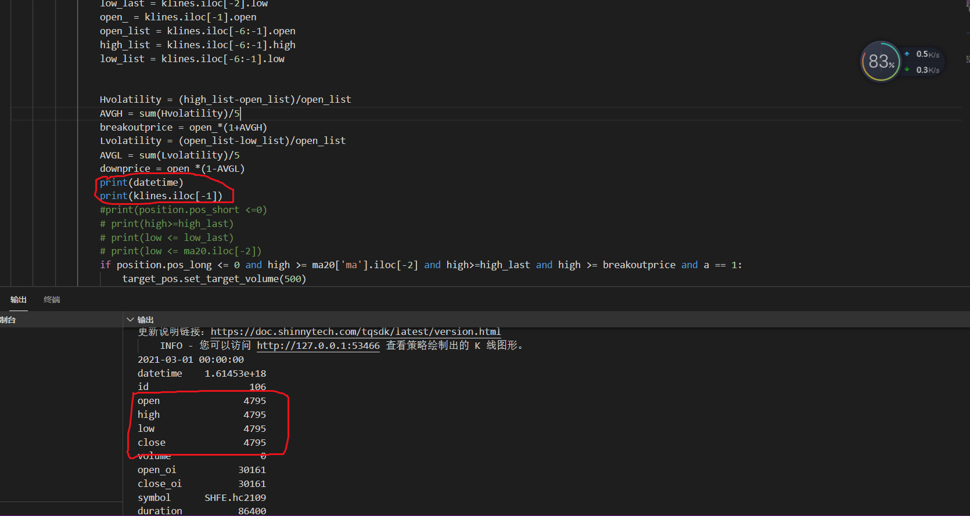Select the 输出 panel tab
The height and width of the screenshot is (516, 970).
point(19,300)
